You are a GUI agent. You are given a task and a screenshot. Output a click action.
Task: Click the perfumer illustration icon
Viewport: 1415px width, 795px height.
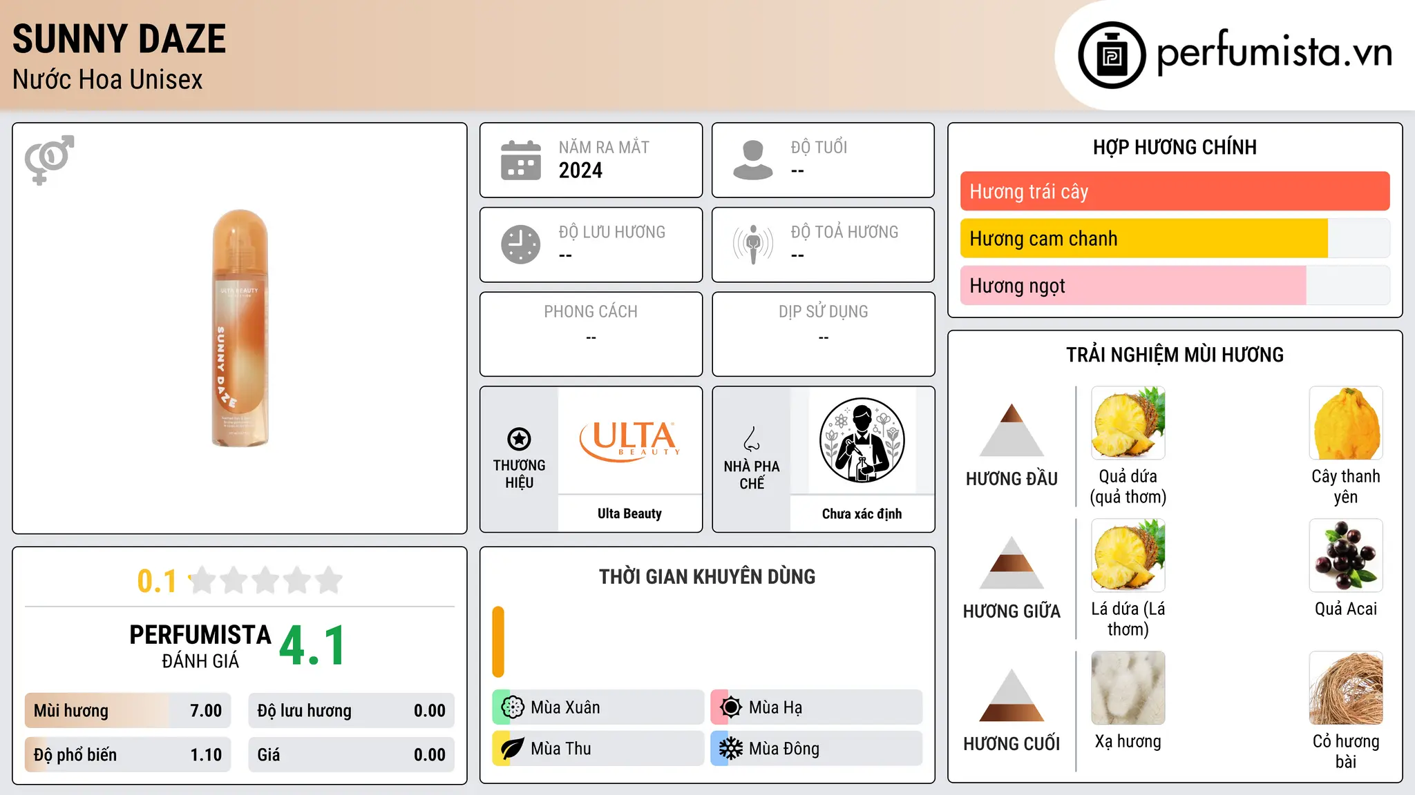862,440
